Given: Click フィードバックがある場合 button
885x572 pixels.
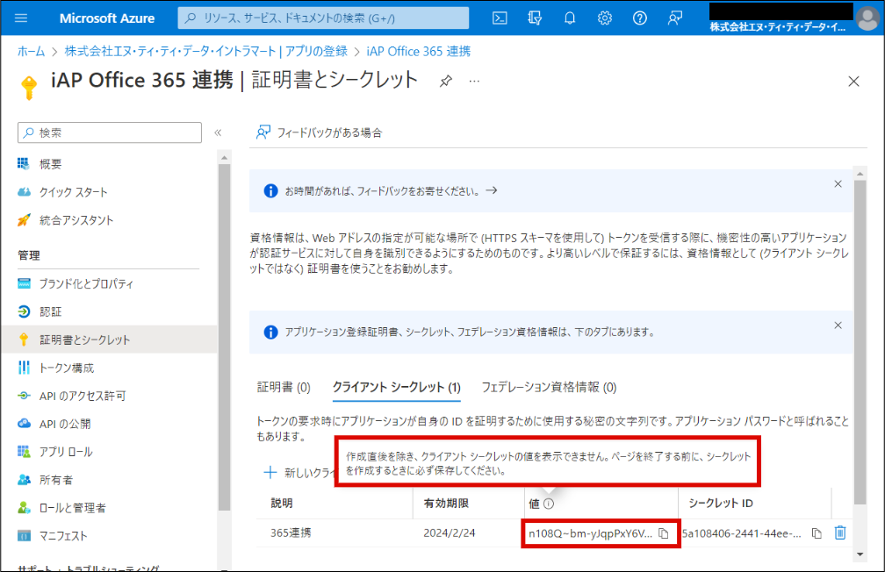Looking at the screenshot, I should (x=320, y=132).
